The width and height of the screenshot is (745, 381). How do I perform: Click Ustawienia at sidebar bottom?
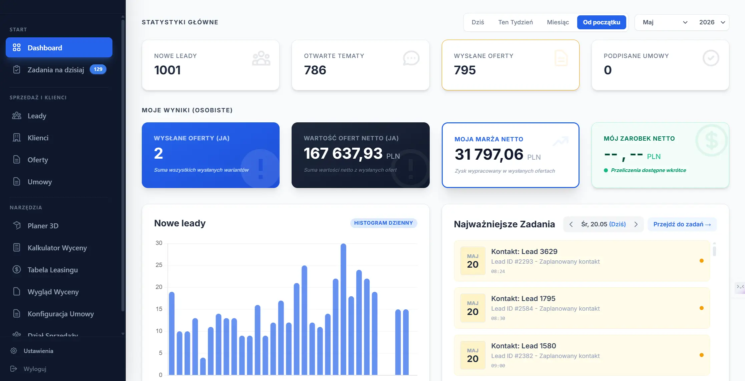point(38,351)
